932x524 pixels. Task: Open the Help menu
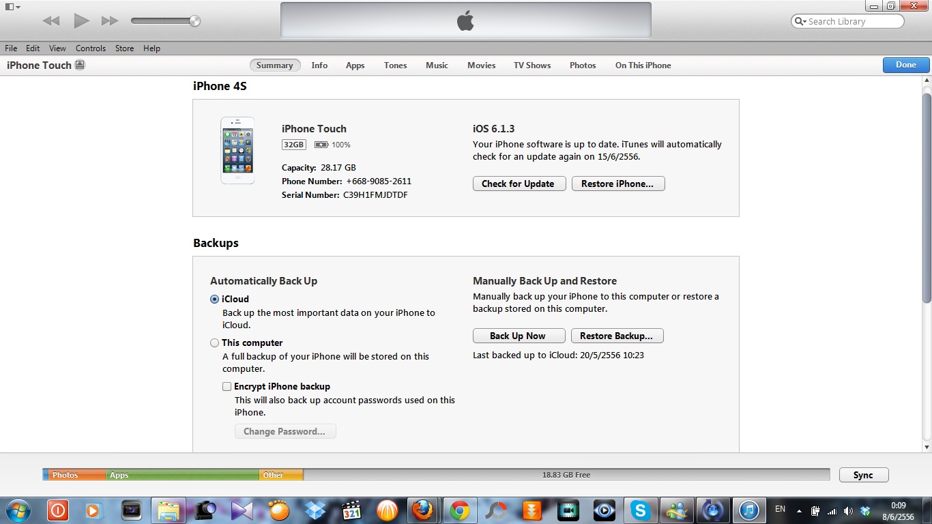[x=151, y=48]
